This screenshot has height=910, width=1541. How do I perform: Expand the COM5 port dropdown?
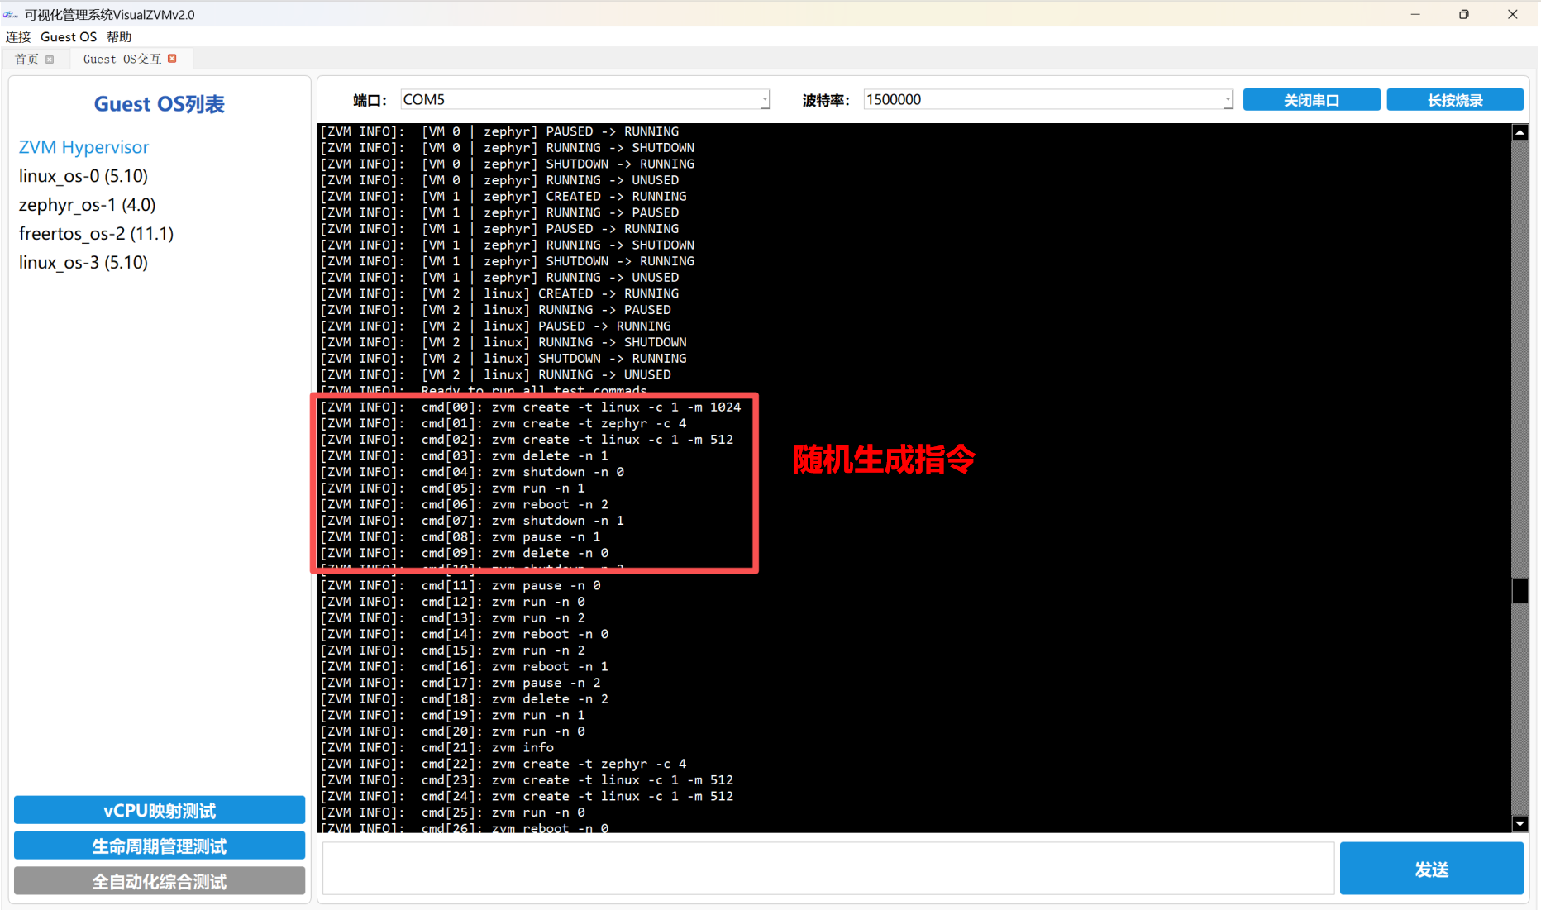(764, 100)
